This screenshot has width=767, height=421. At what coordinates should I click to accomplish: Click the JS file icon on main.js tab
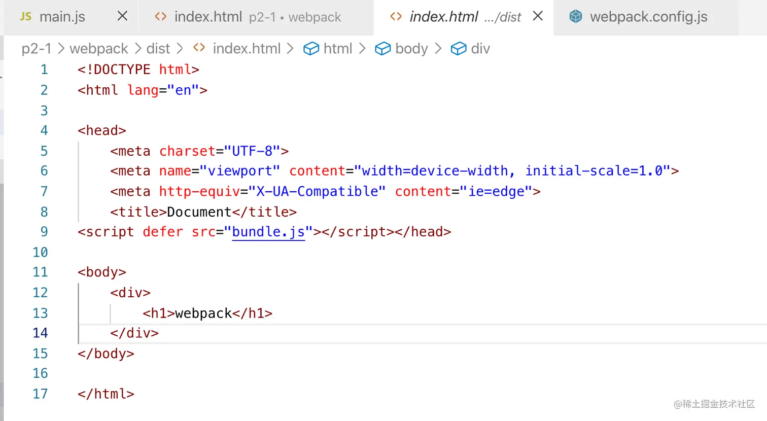25,17
